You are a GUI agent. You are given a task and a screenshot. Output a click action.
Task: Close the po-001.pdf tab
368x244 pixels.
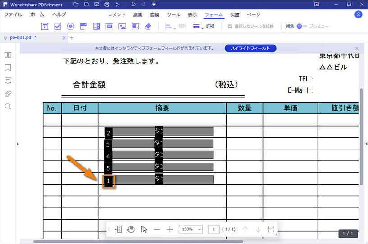[x=64, y=38]
